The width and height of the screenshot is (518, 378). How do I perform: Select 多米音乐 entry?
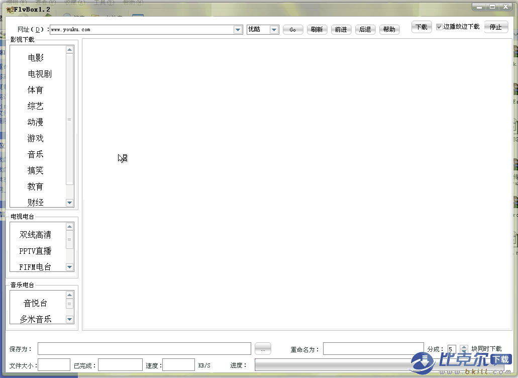coord(35,319)
